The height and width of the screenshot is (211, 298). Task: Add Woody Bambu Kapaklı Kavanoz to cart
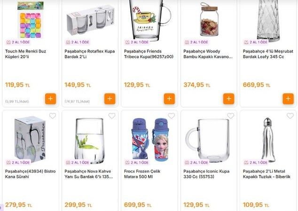click(229, 99)
